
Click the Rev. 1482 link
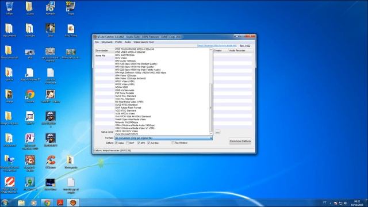[x=245, y=46]
